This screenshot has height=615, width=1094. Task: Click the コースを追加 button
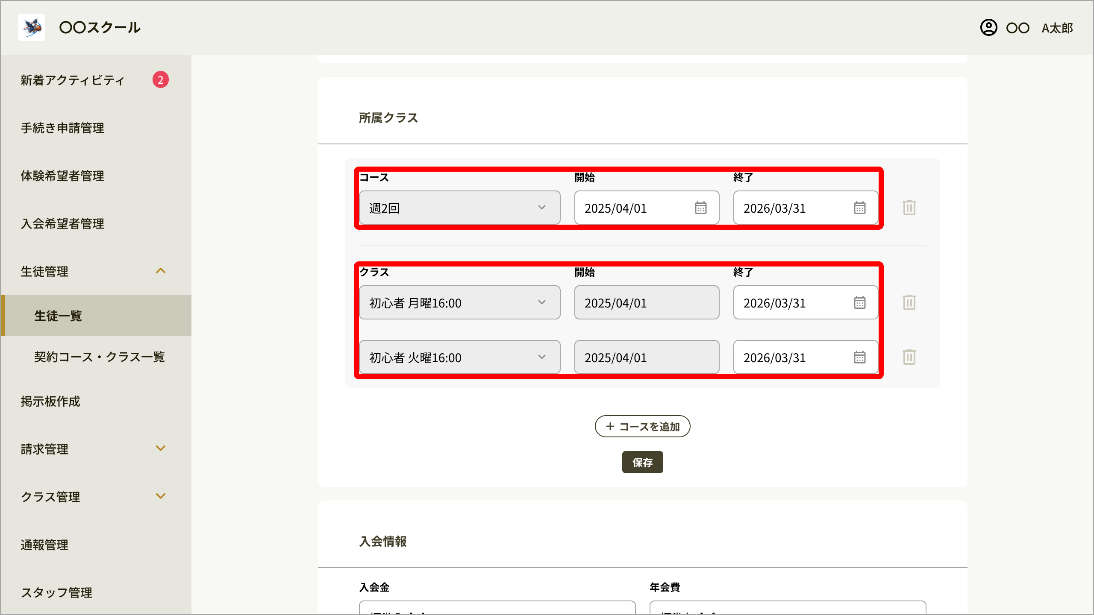click(x=642, y=426)
